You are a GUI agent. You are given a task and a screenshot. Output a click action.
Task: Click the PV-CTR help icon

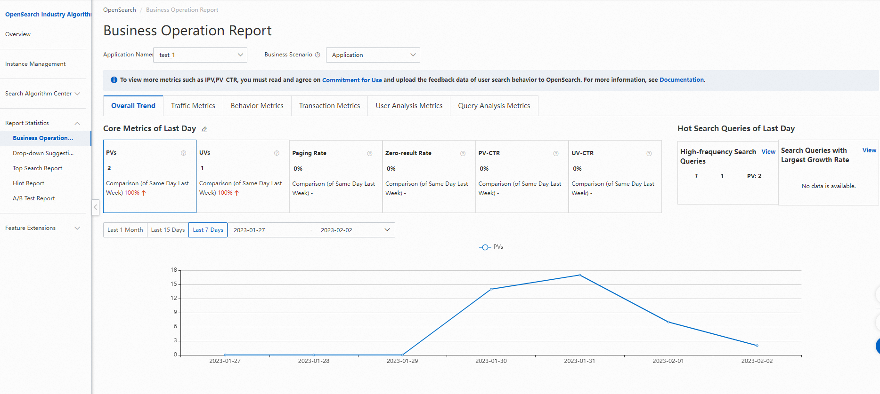click(x=556, y=153)
